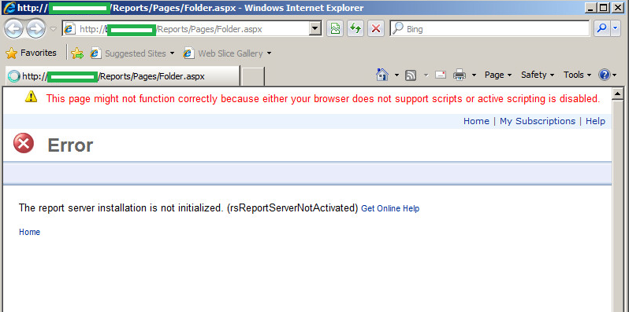Click the Get Online Help link
629x312 pixels.
[x=390, y=208]
